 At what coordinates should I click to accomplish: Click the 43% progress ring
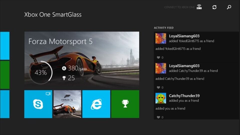41,73
